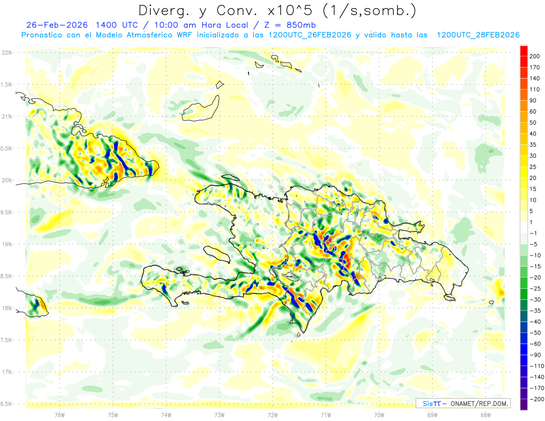
Task: Click the "90" color bar value
Action: (x=534, y=100)
